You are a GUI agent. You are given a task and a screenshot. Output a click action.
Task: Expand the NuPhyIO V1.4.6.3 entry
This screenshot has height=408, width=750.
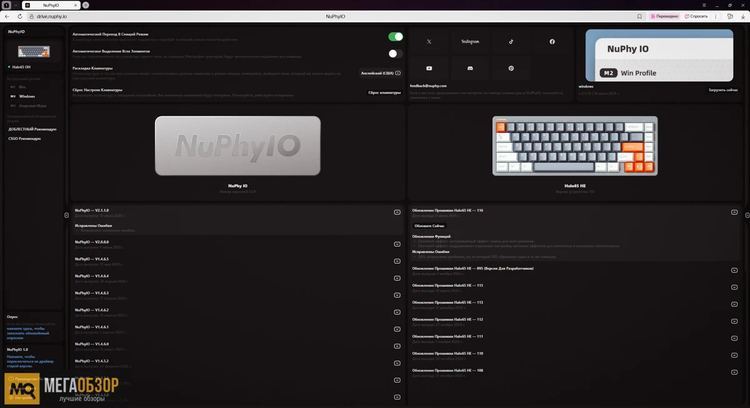(397, 295)
